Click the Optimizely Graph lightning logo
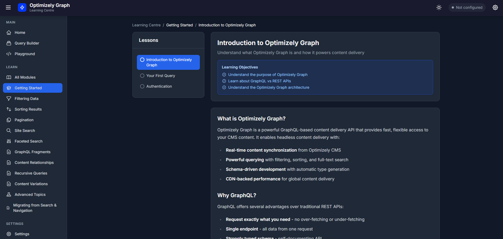503x239 pixels. pyautogui.click(x=22, y=7)
